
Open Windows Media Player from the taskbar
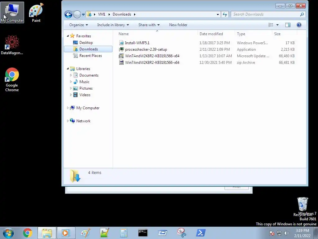[66, 233]
